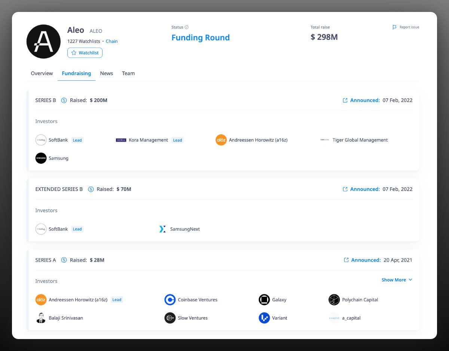This screenshot has width=449, height=351.
Task: Click the Samsung logo
Action: (x=41, y=158)
